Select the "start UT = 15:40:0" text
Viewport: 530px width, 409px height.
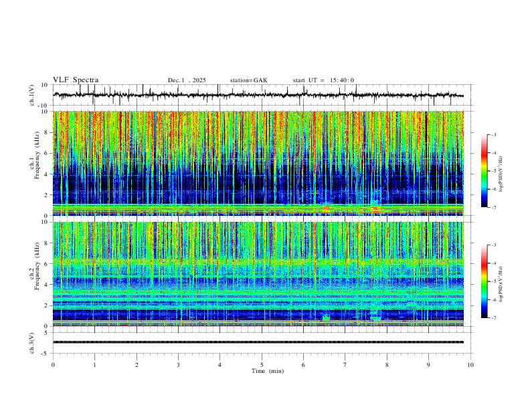point(323,80)
